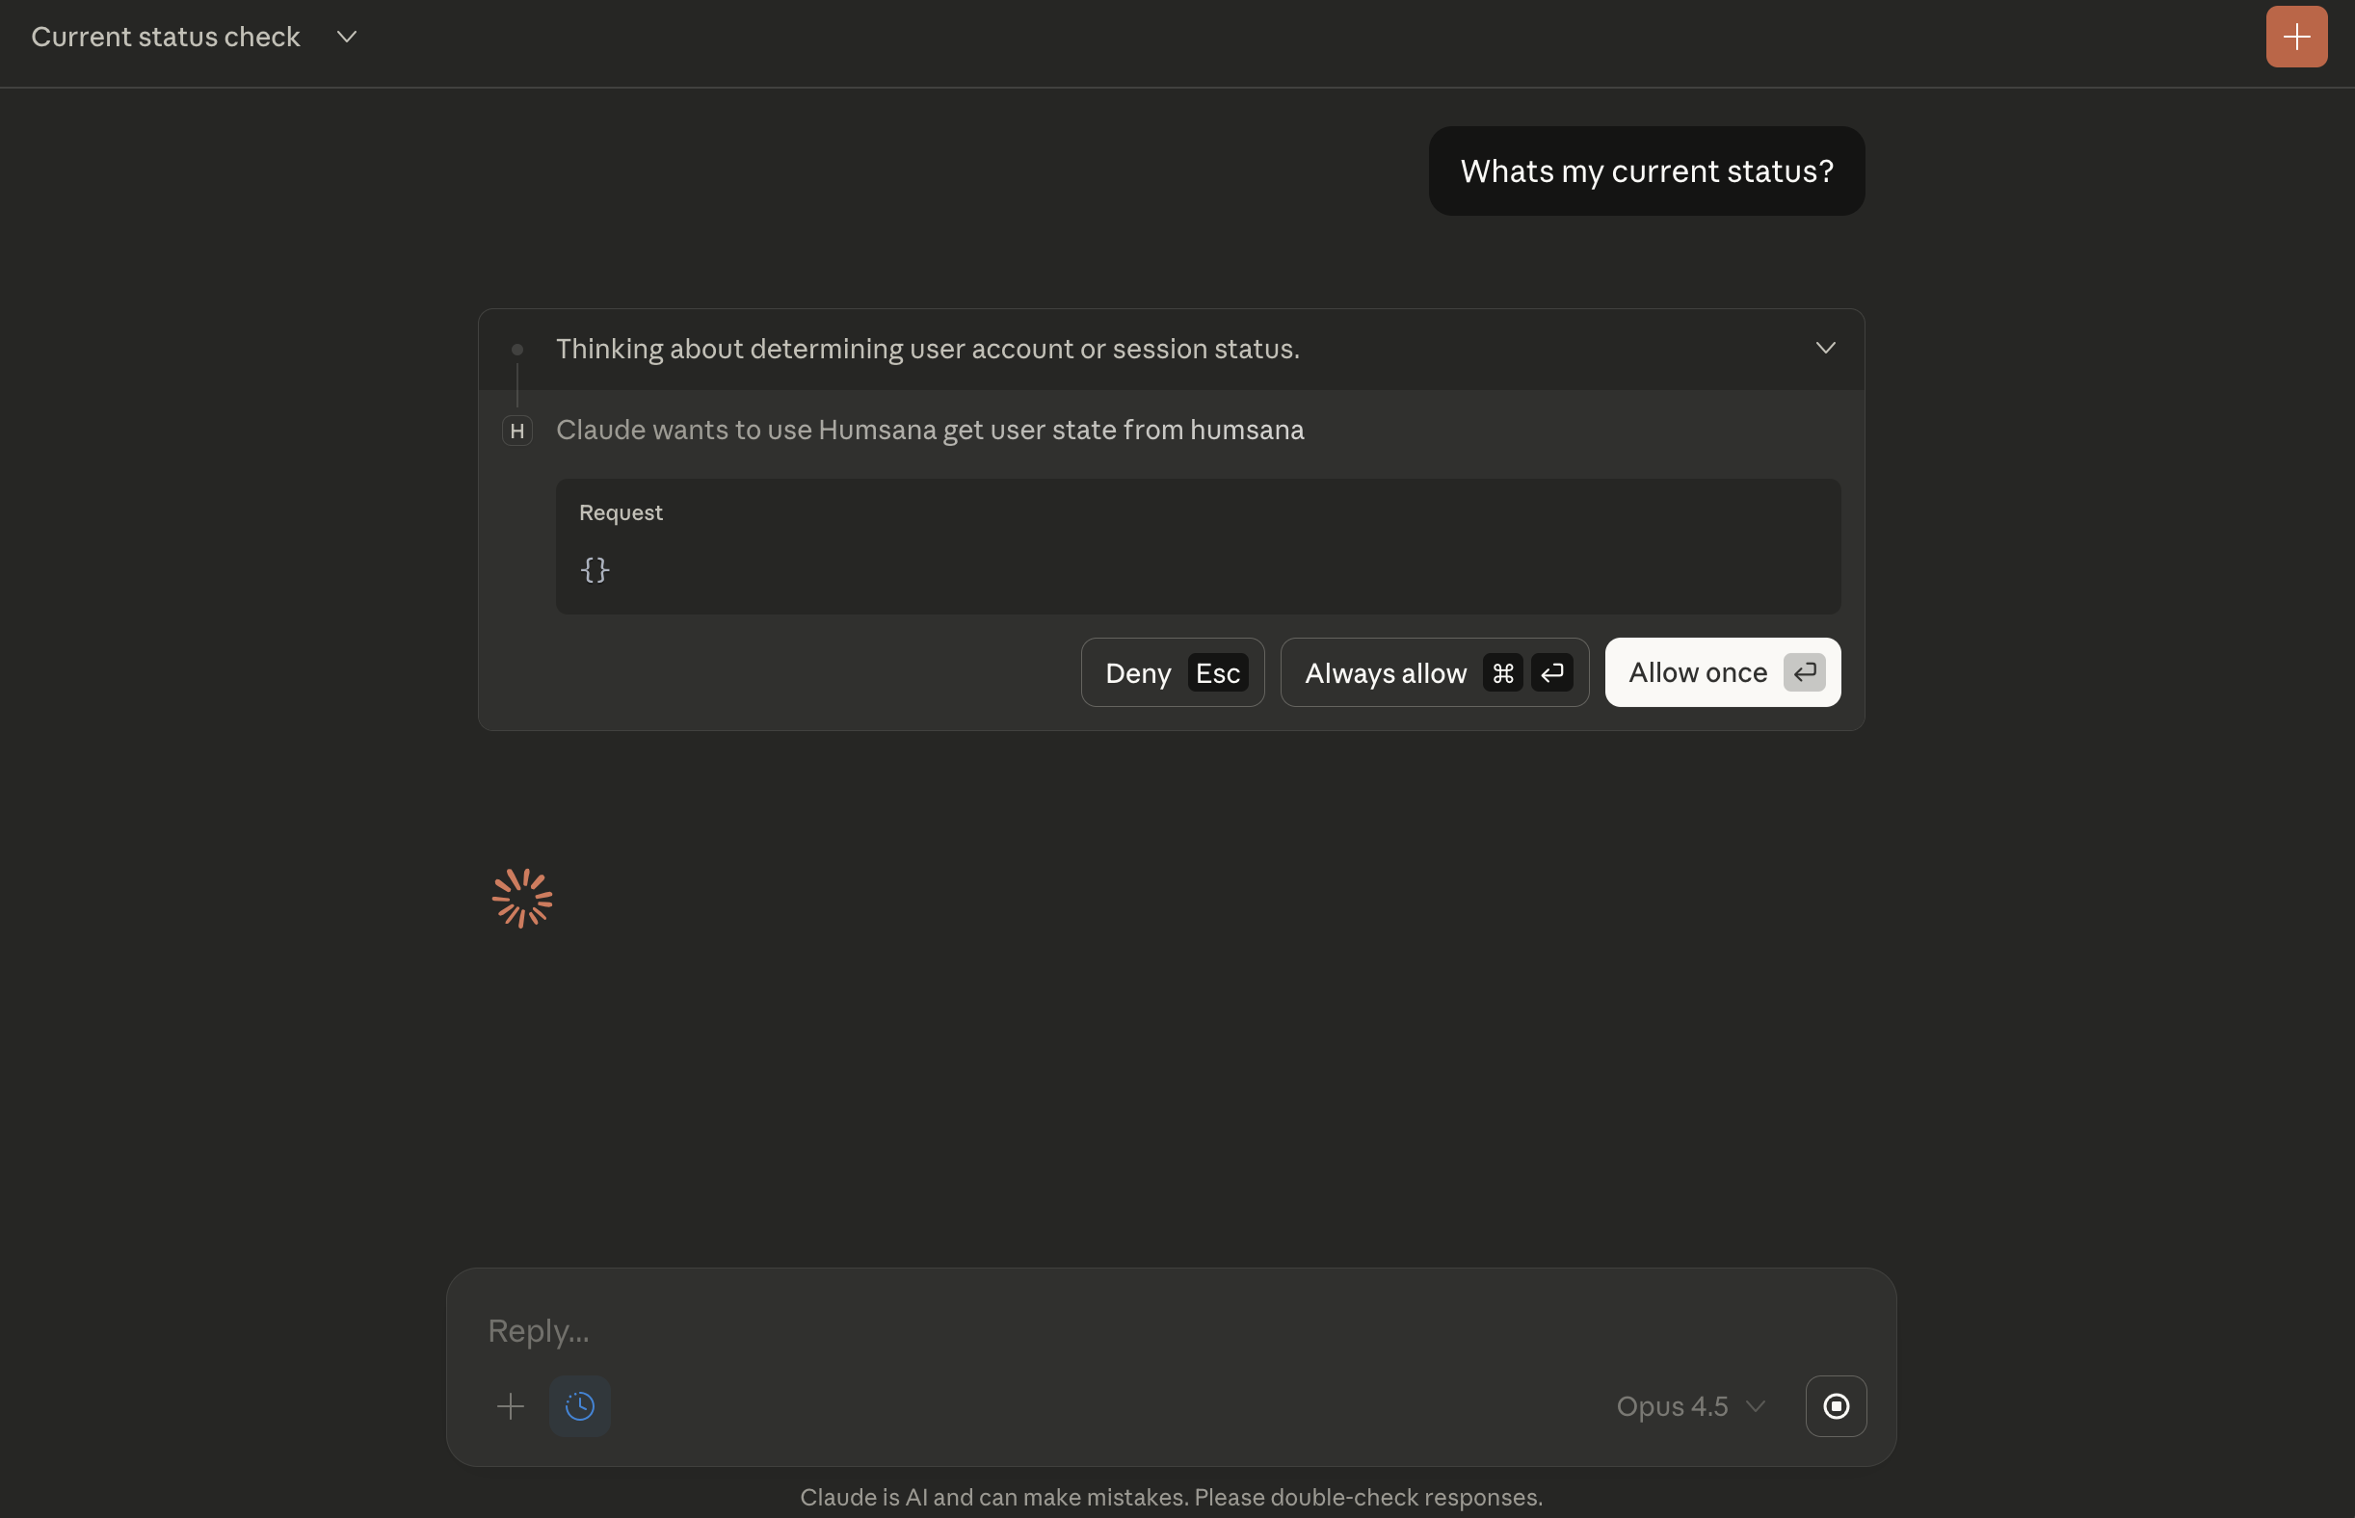Screen dimensions: 2355x1518
Task: Start a new chat with the plus icon
Action: pos(2295,37)
